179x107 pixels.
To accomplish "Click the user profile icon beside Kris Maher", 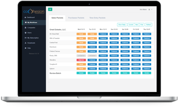I will (149, 9).
